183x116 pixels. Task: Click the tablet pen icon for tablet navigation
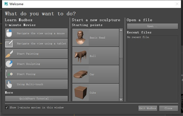point(9,43)
